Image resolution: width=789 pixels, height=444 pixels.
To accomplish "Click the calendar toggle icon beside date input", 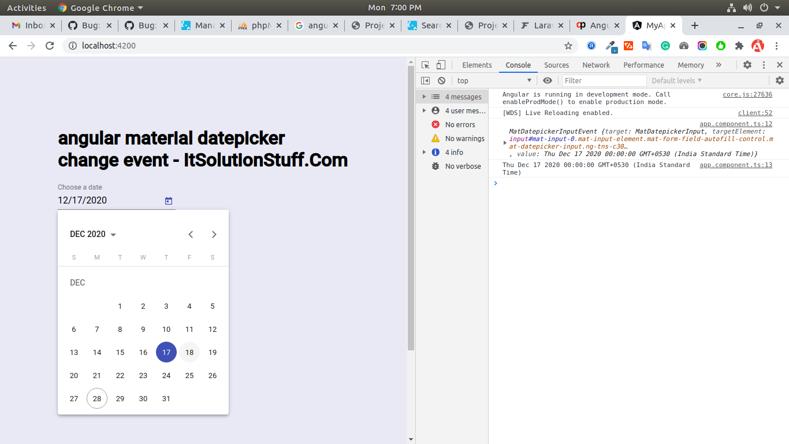I will (169, 201).
